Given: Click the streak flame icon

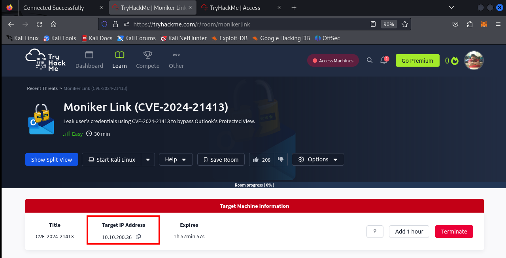Looking at the screenshot, I should [455, 61].
